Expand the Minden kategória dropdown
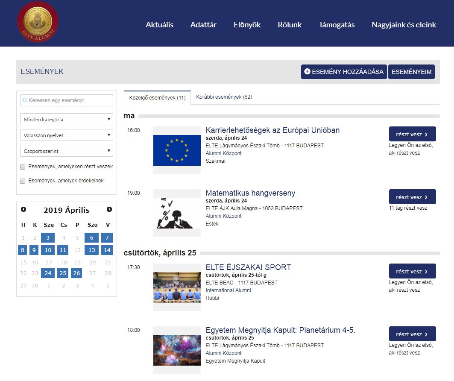 pos(67,119)
